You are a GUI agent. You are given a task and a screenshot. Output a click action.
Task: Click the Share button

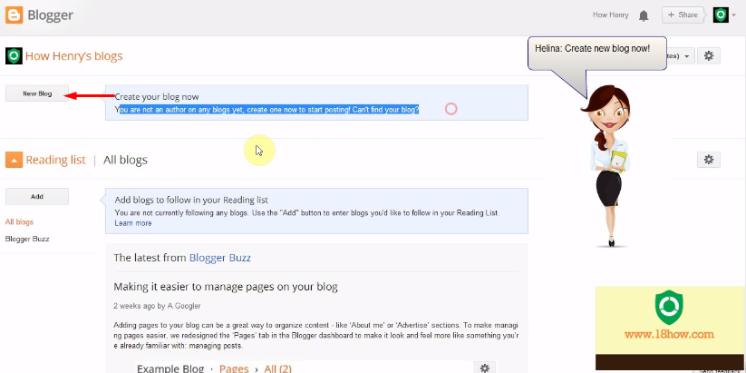click(683, 15)
